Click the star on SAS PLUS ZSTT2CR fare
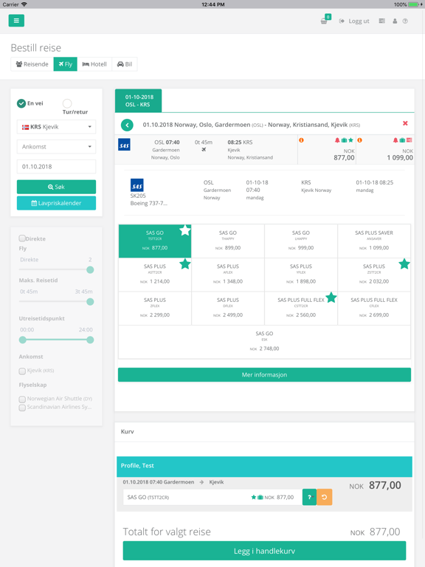The height and width of the screenshot is (567, 425). (404, 264)
